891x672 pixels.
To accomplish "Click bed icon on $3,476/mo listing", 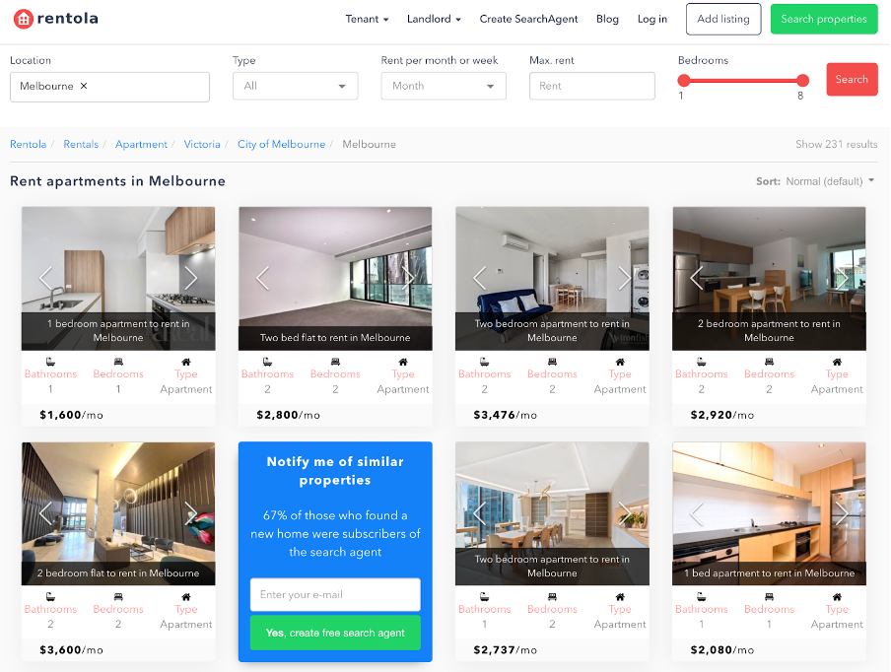I will coord(552,362).
